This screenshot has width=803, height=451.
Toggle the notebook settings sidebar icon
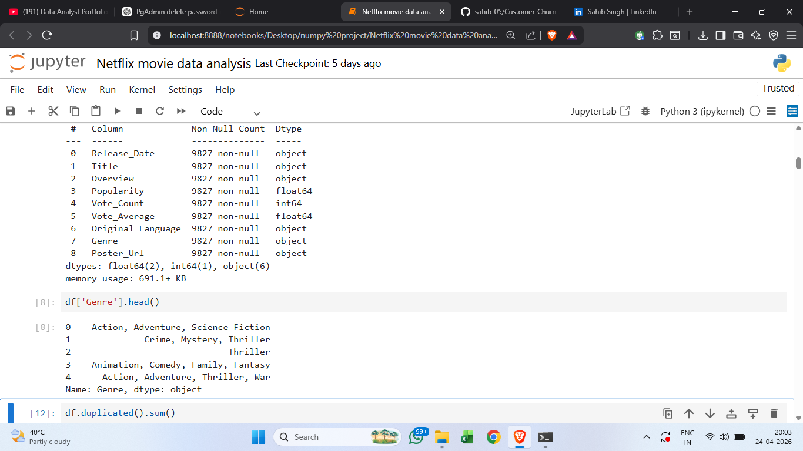(792, 111)
